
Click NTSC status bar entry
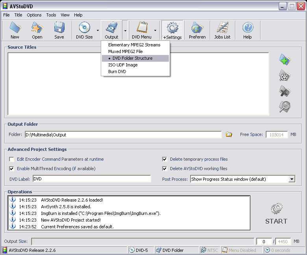click(x=209, y=250)
